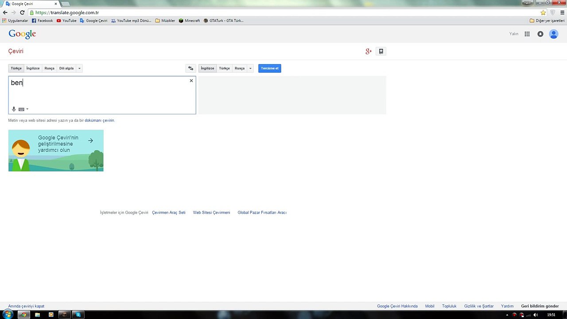
Task: Open the Google Çeviri bookmark
Action: 93,21
